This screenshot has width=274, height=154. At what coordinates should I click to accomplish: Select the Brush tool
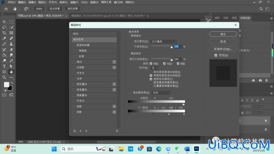pos(4,44)
